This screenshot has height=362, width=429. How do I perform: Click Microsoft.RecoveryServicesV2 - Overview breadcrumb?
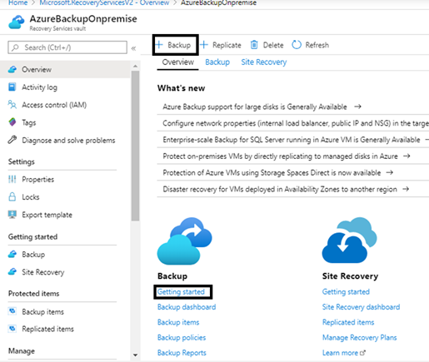[104, 2]
